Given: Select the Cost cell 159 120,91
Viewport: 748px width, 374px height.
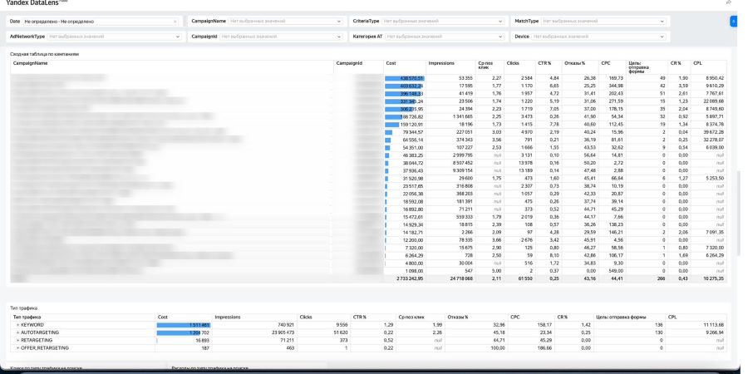Looking at the screenshot, I should pyautogui.click(x=405, y=124).
